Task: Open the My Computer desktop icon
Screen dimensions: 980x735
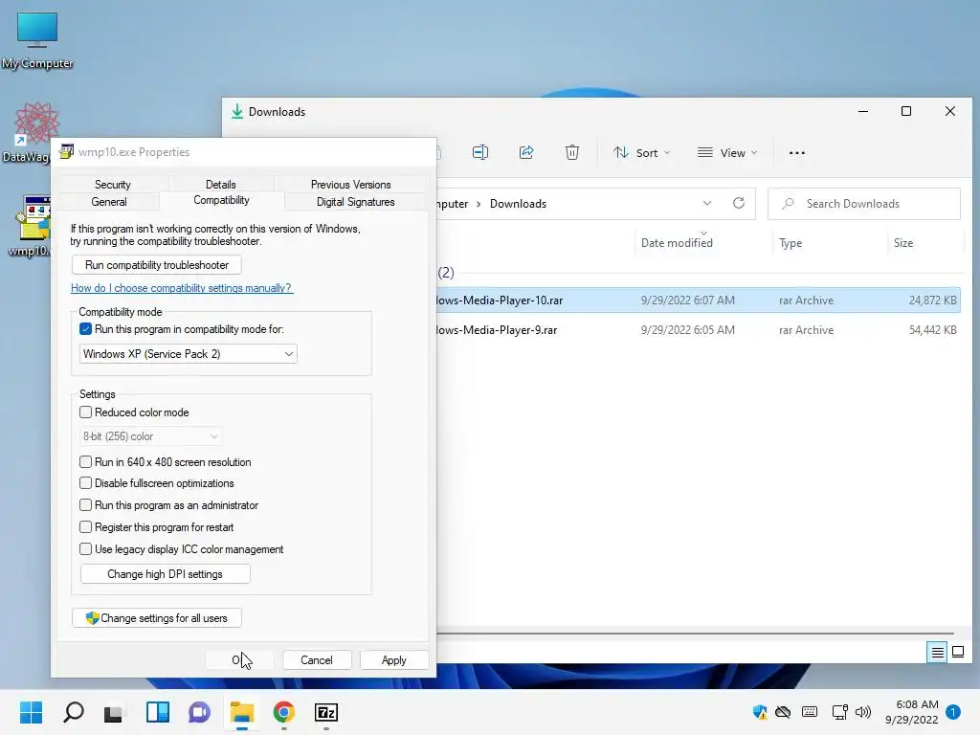Action: (x=37, y=40)
